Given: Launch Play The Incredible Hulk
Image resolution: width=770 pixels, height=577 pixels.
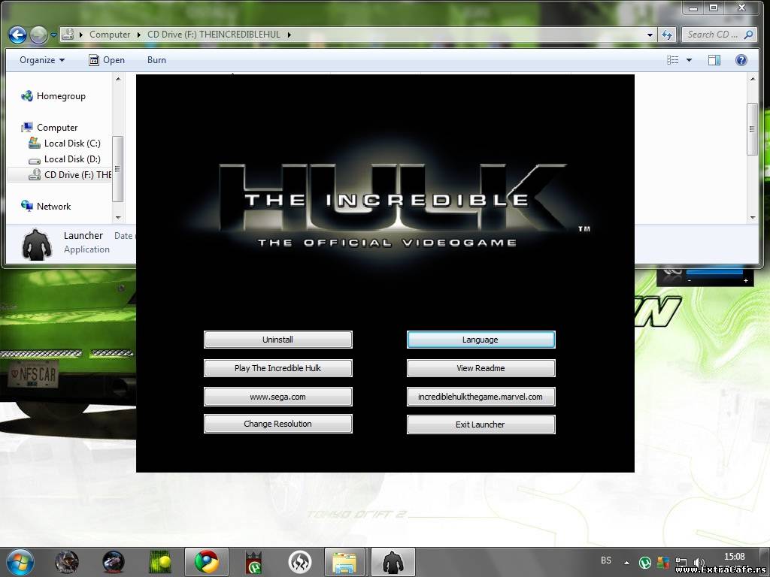Looking at the screenshot, I should pos(278,368).
